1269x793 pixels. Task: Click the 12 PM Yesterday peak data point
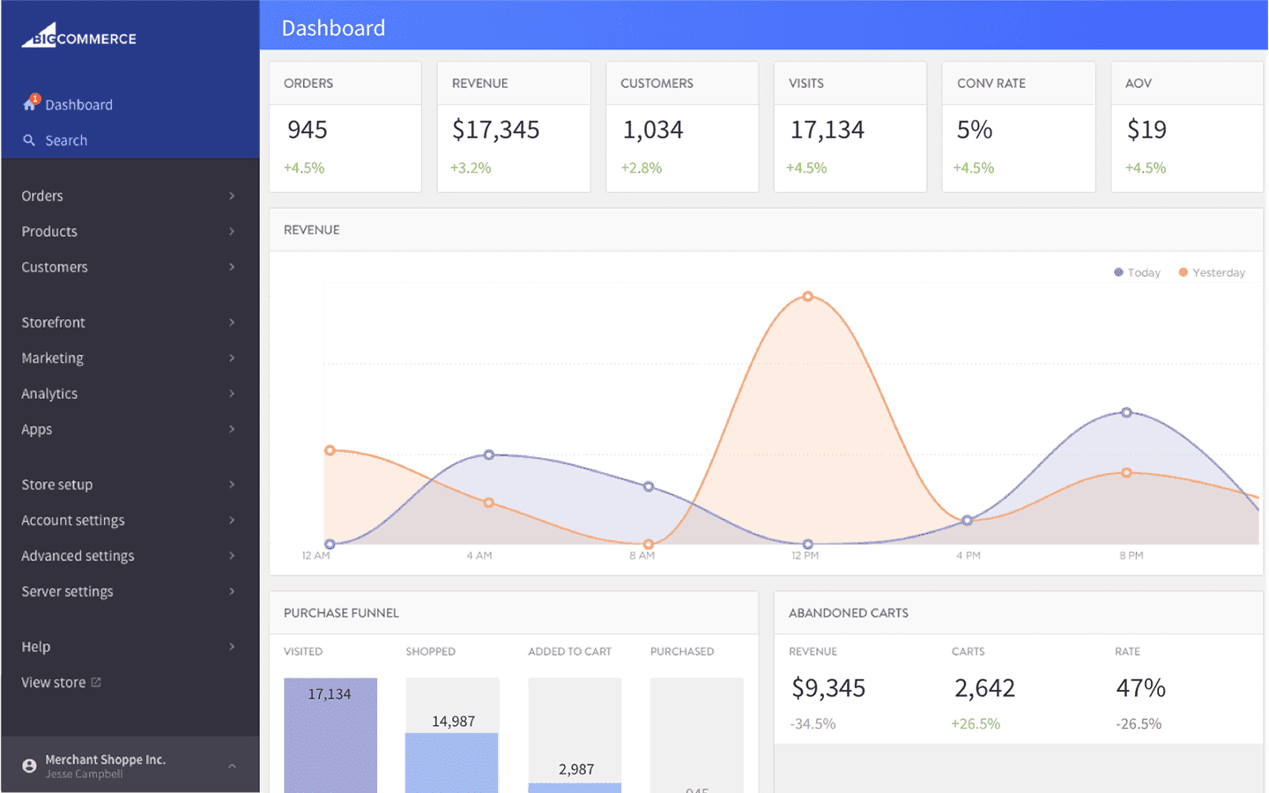point(807,297)
